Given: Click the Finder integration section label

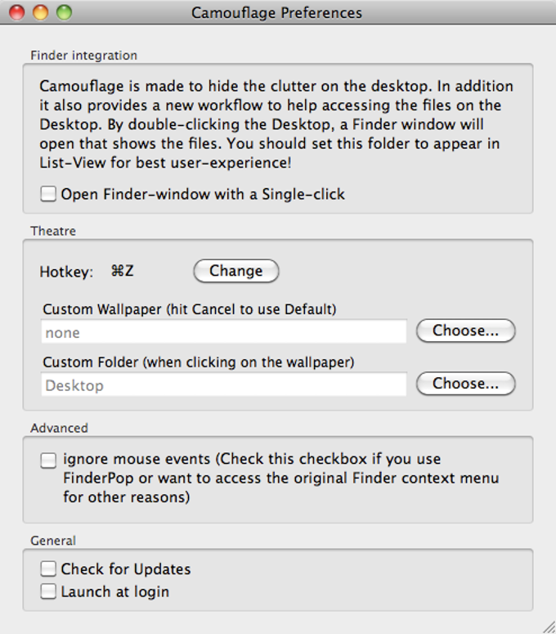Looking at the screenshot, I should click(x=84, y=56).
